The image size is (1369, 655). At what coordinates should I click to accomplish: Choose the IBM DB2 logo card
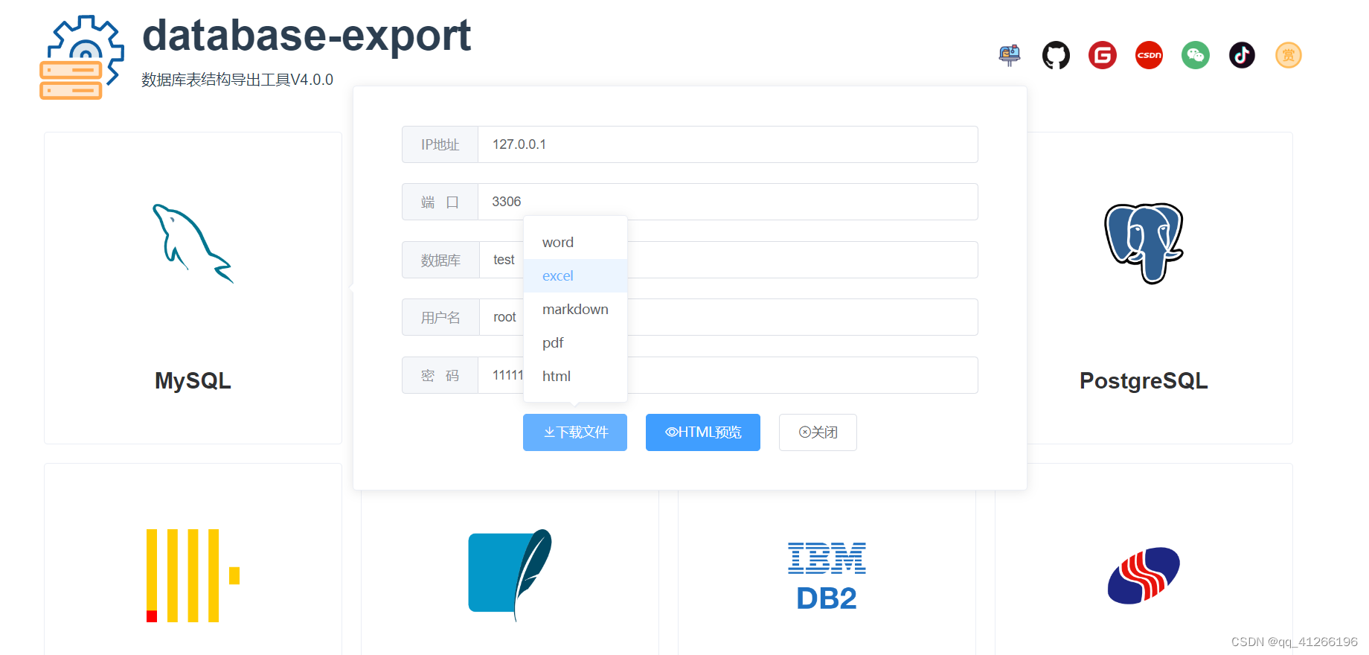[x=827, y=573]
